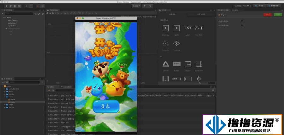
Task: Collapse the Scene folder
Action: (5, 97)
